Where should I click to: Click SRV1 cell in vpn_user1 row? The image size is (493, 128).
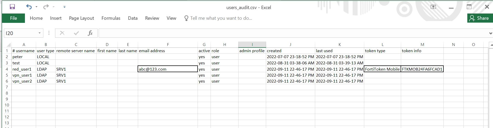pyautogui.click(x=76, y=75)
